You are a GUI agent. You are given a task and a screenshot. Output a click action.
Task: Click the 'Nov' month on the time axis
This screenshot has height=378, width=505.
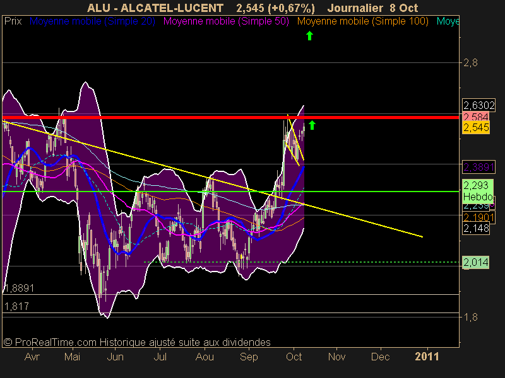pos(336,357)
